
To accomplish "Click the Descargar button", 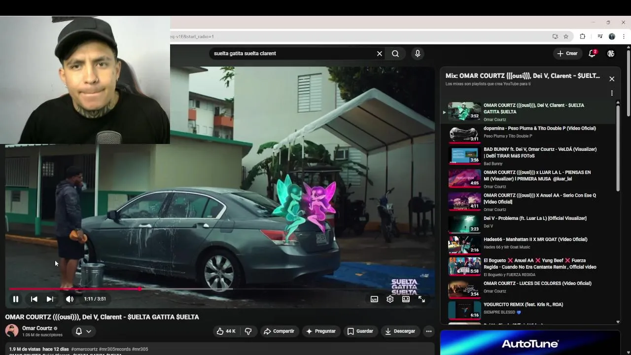I will click(x=400, y=331).
